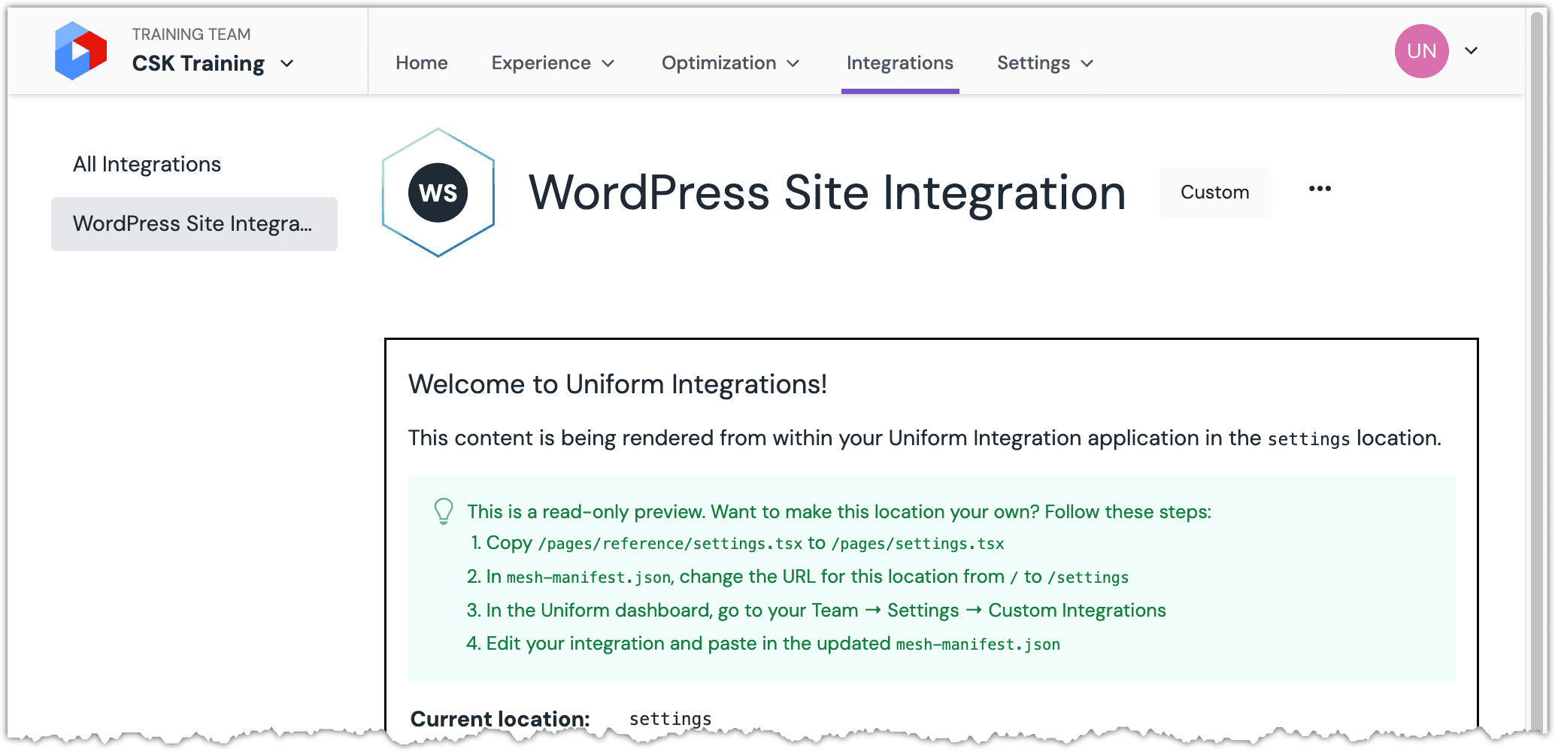Select the Integrations tab
Viewport: 1555px width, 752px height.
pos(900,63)
